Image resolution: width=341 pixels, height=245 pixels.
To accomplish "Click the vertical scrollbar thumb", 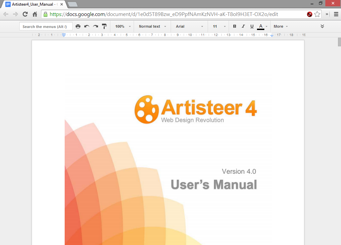I will coord(339,42).
